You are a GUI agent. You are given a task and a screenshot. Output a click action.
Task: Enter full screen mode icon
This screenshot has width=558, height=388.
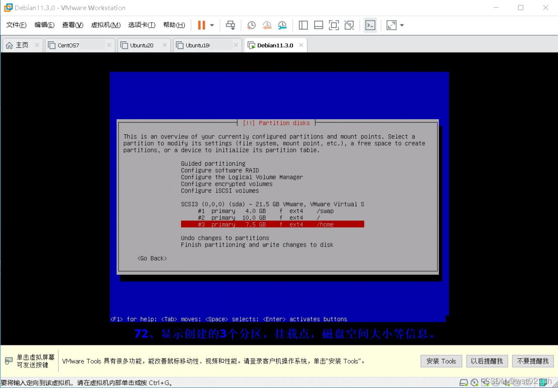point(334,25)
